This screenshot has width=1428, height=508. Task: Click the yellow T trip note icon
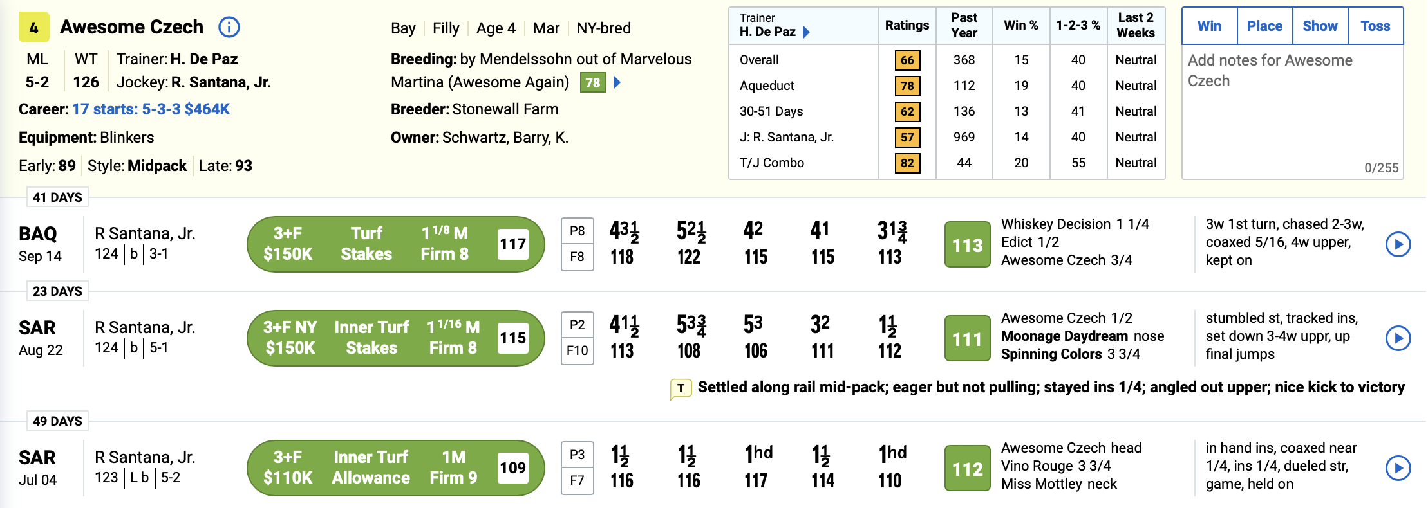(681, 388)
